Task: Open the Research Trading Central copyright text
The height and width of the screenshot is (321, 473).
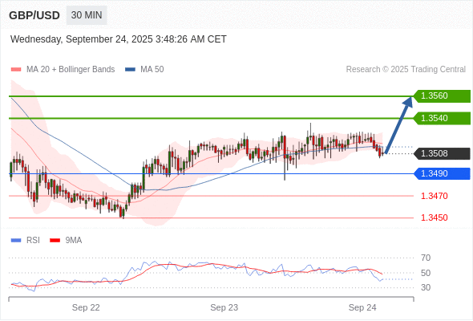Action: [406, 70]
